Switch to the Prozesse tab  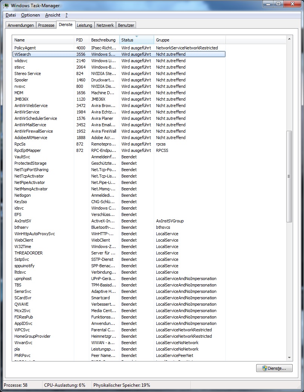tap(46, 25)
